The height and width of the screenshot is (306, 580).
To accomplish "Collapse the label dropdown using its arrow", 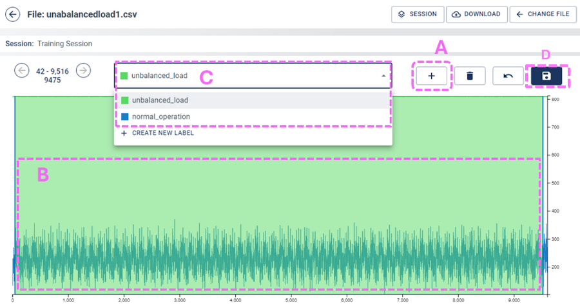I will tap(383, 76).
